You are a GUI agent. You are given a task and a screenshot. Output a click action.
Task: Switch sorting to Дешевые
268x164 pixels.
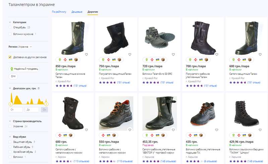coord(77,12)
